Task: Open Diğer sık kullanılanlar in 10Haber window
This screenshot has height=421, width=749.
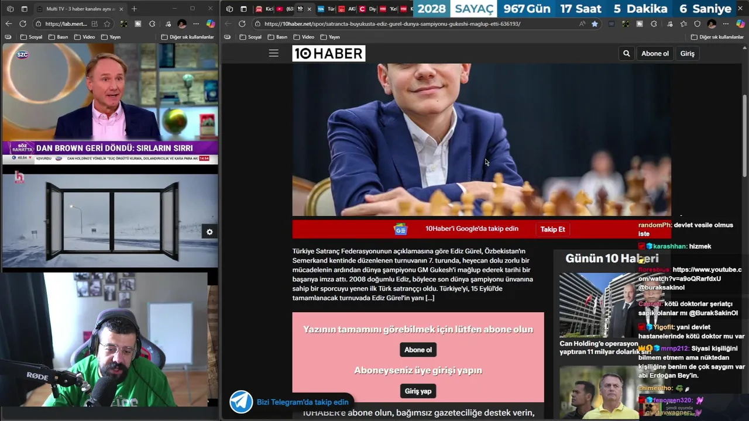Action: tap(717, 37)
